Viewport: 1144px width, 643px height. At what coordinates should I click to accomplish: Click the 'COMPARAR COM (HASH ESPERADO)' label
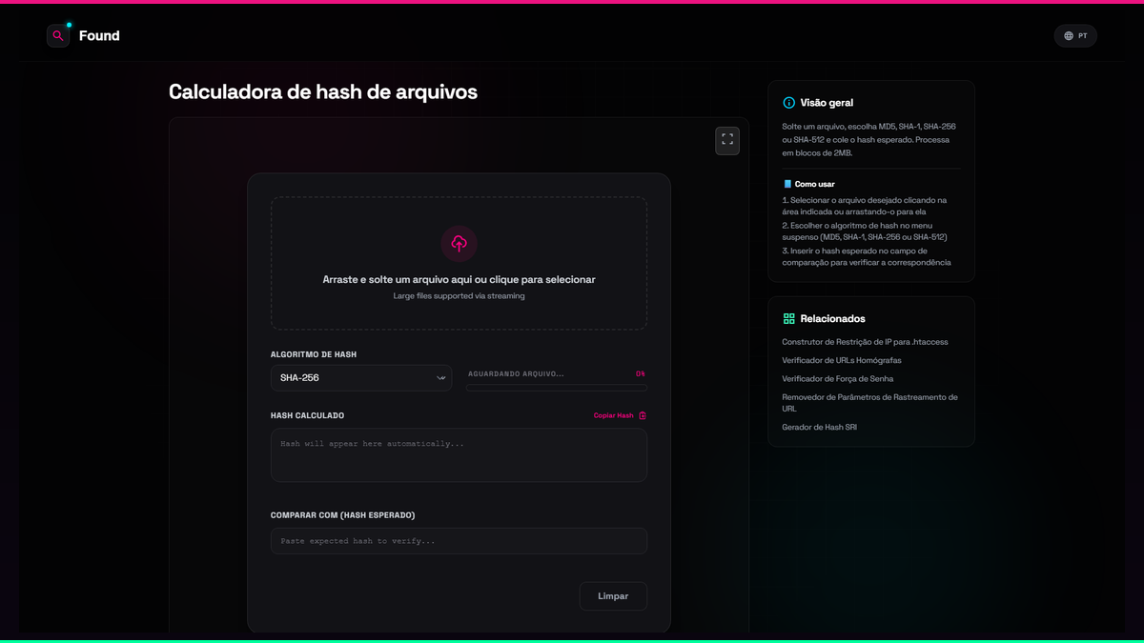coord(342,515)
